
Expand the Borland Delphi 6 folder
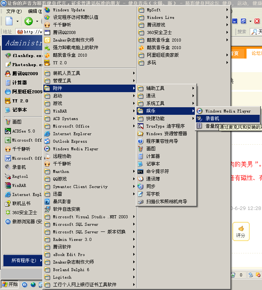coord(90,270)
